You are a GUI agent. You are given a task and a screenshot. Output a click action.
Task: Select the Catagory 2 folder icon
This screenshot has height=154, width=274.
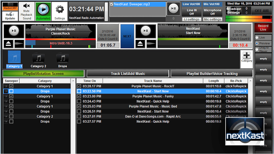(38, 59)
